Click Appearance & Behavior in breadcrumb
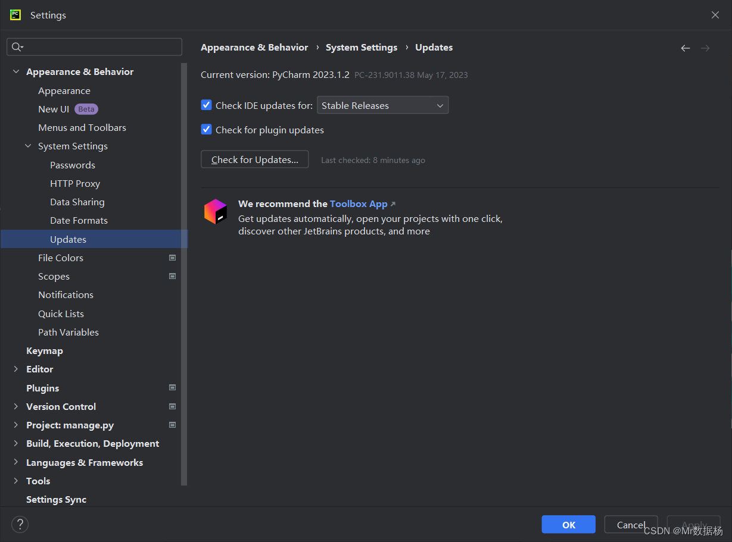The height and width of the screenshot is (542, 732). (254, 48)
